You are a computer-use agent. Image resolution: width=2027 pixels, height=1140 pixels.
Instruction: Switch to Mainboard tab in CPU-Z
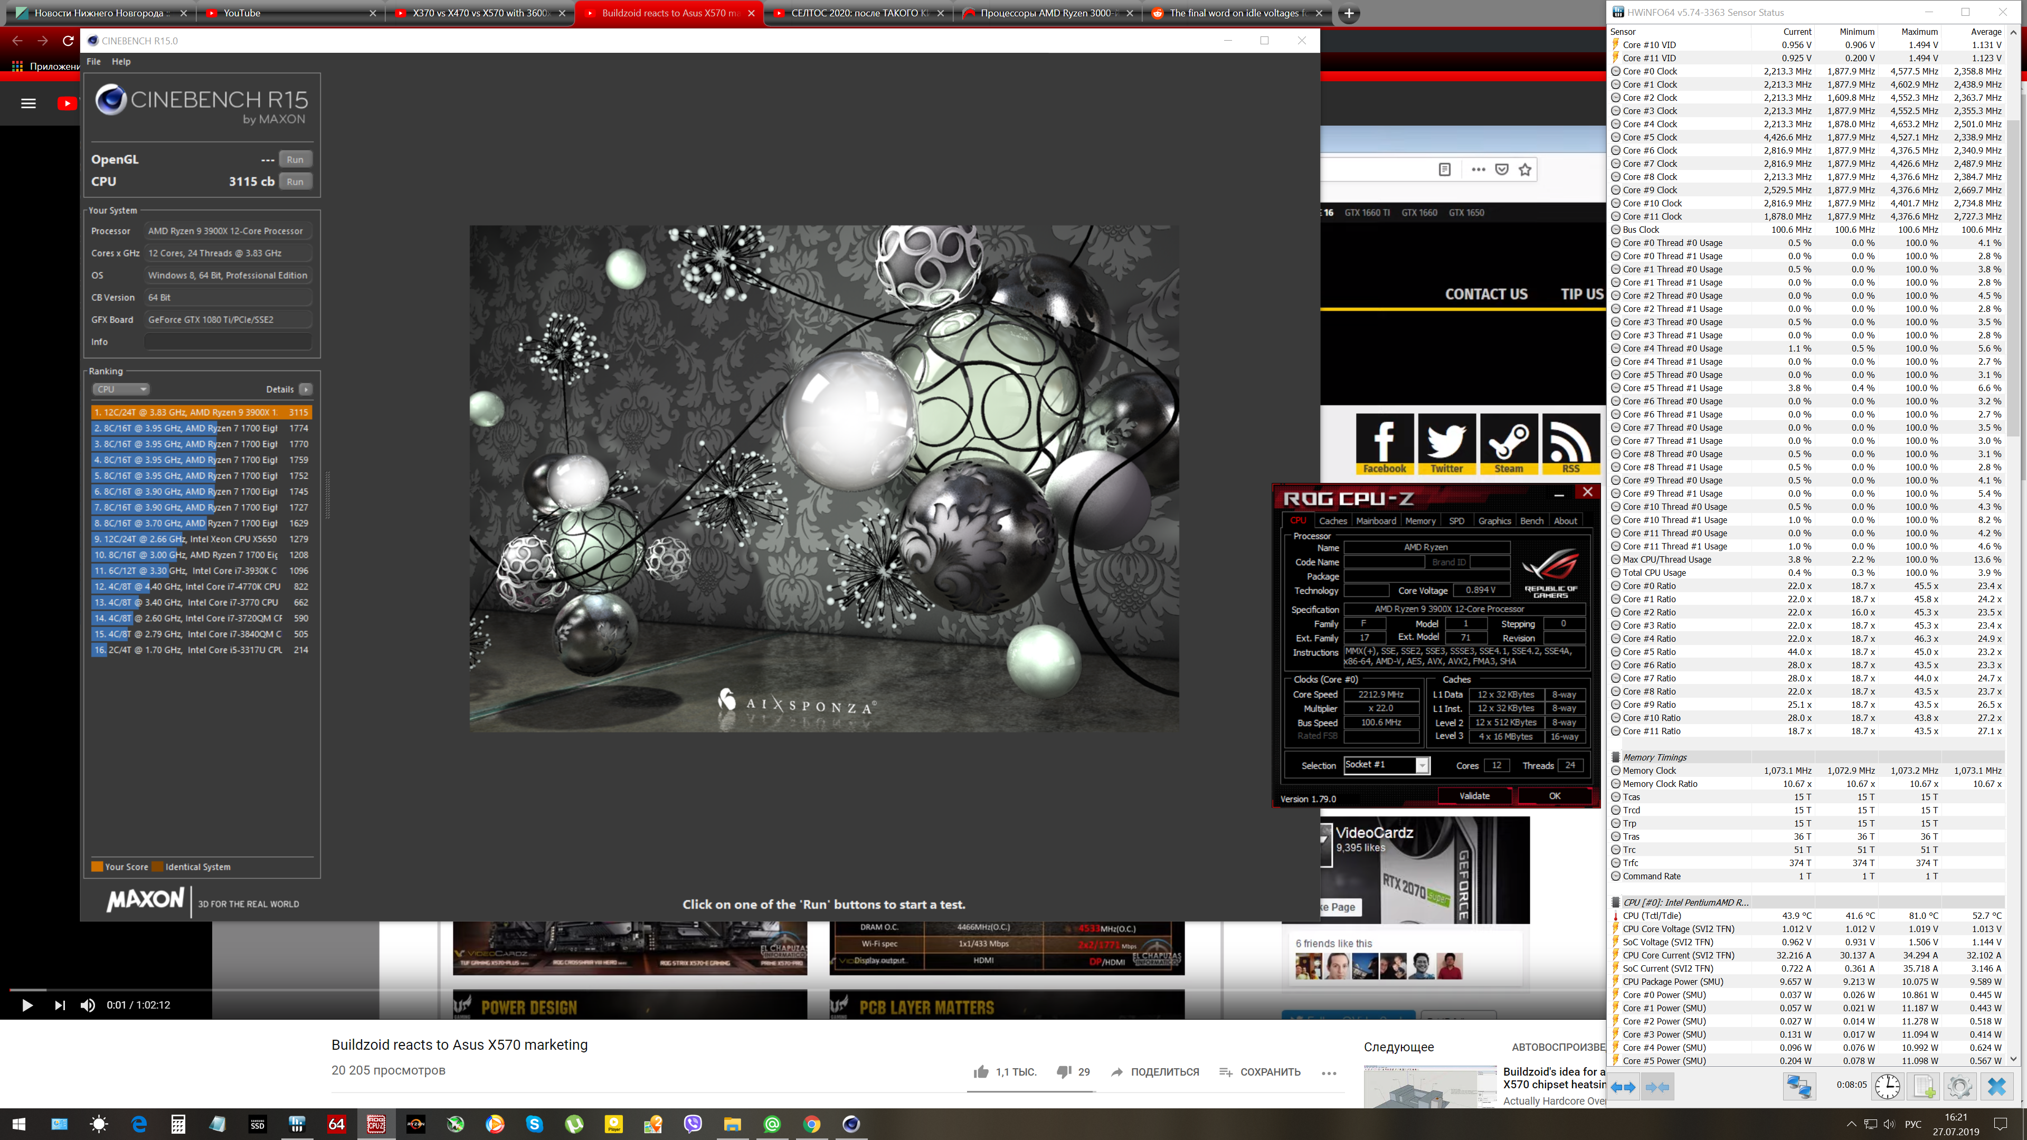(1376, 521)
